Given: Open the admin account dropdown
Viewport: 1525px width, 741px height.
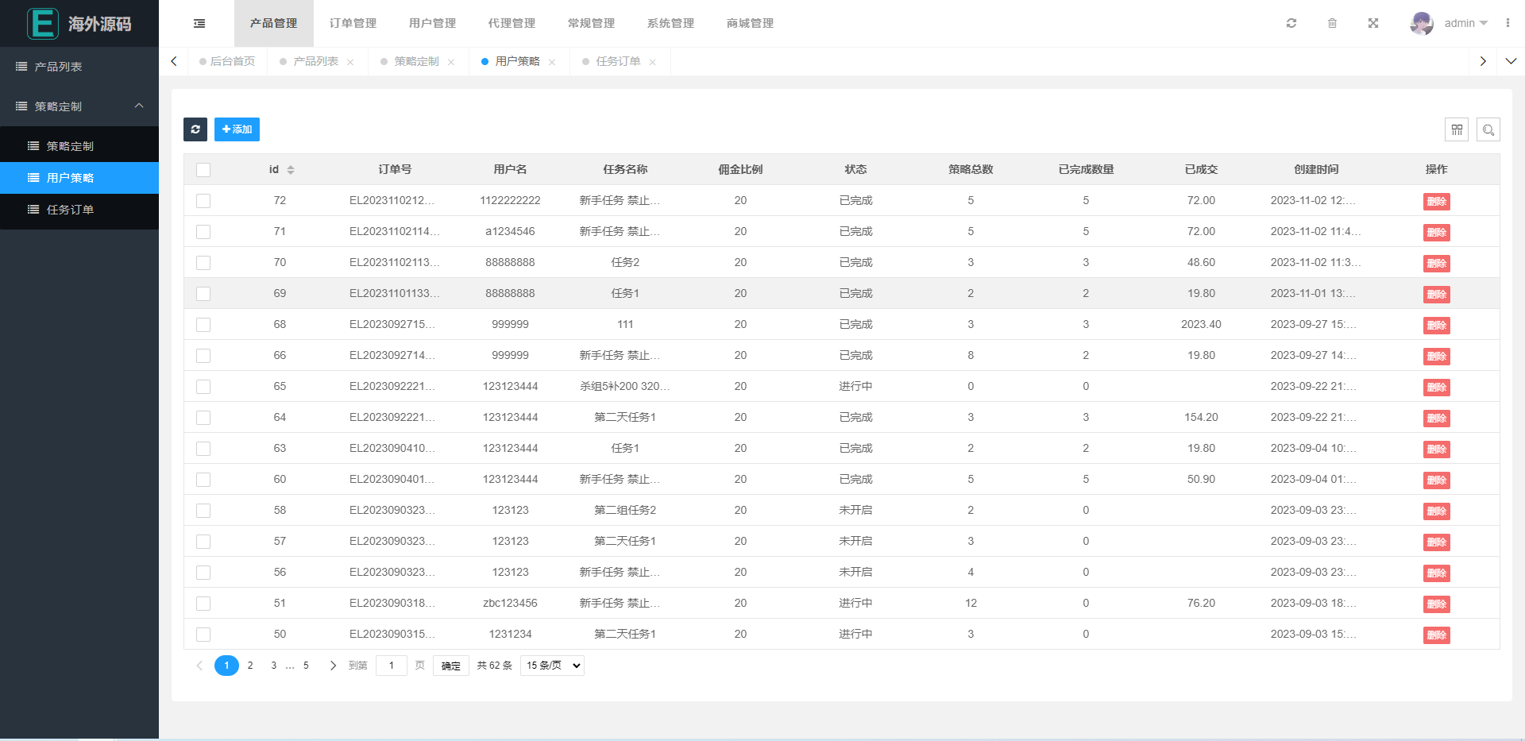Looking at the screenshot, I should 1461,23.
